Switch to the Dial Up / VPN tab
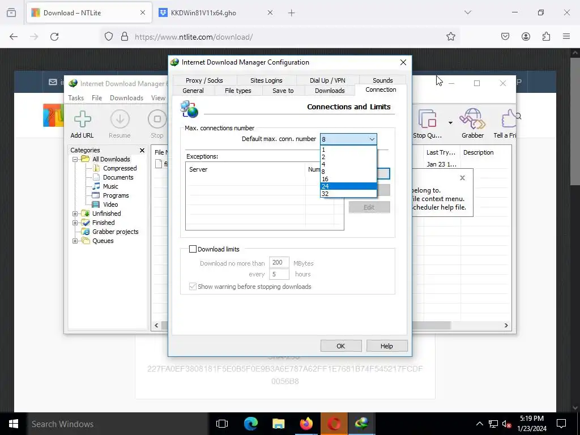The height and width of the screenshot is (435, 580). (327, 80)
